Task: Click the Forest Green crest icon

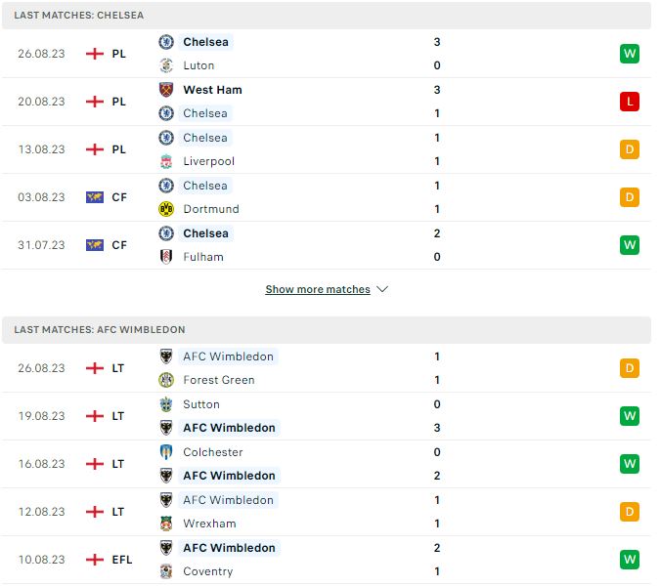Action: [x=166, y=380]
